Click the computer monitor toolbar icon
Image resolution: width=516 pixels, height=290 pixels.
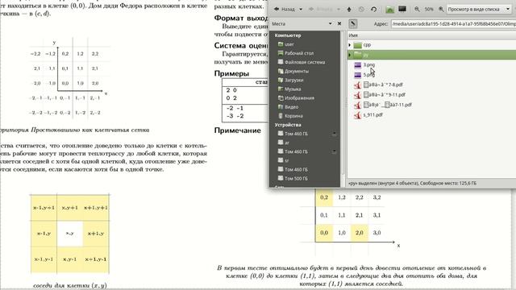[402, 9]
